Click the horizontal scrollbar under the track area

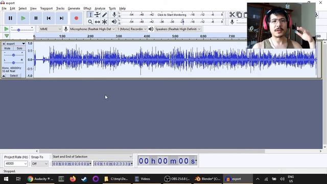point(152,151)
